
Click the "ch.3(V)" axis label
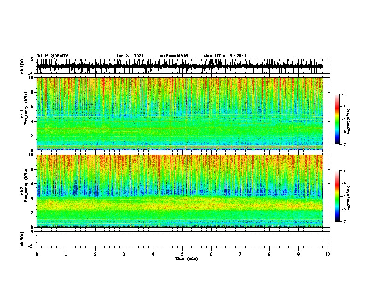point(22,239)
